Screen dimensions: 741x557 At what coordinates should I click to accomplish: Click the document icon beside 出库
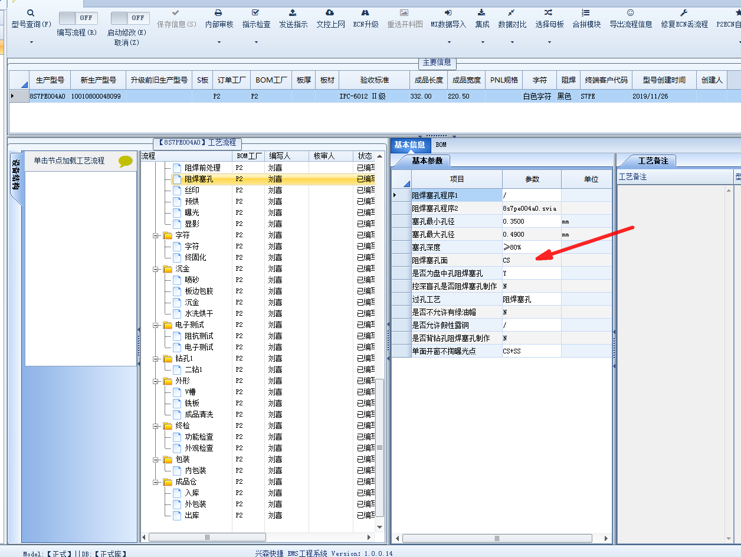(x=177, y=515)
